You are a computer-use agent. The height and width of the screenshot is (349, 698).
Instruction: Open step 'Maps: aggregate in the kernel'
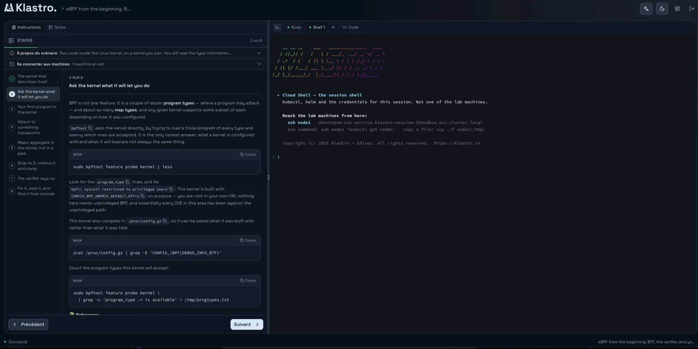click(33, 148)
